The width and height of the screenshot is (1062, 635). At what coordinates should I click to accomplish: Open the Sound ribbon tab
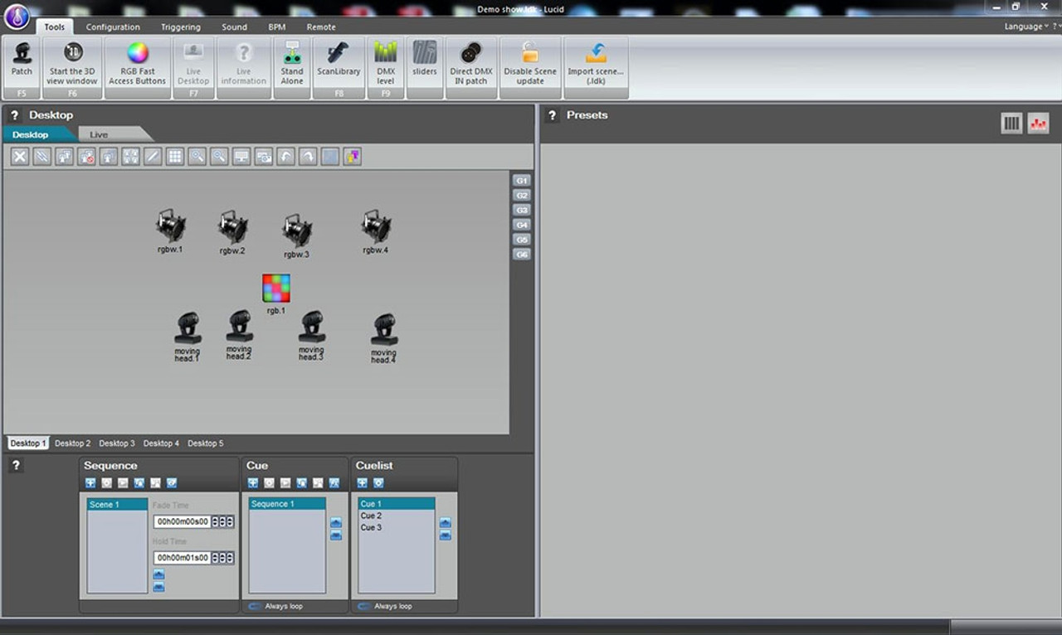point(234,27)
